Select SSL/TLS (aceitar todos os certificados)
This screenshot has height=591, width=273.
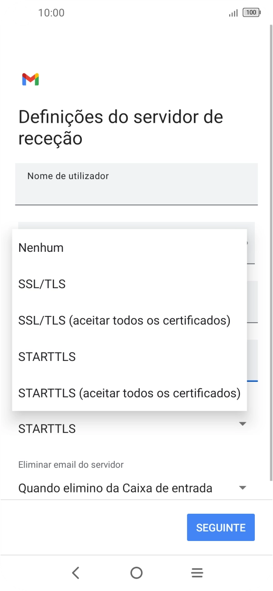[x=124, y=320]
